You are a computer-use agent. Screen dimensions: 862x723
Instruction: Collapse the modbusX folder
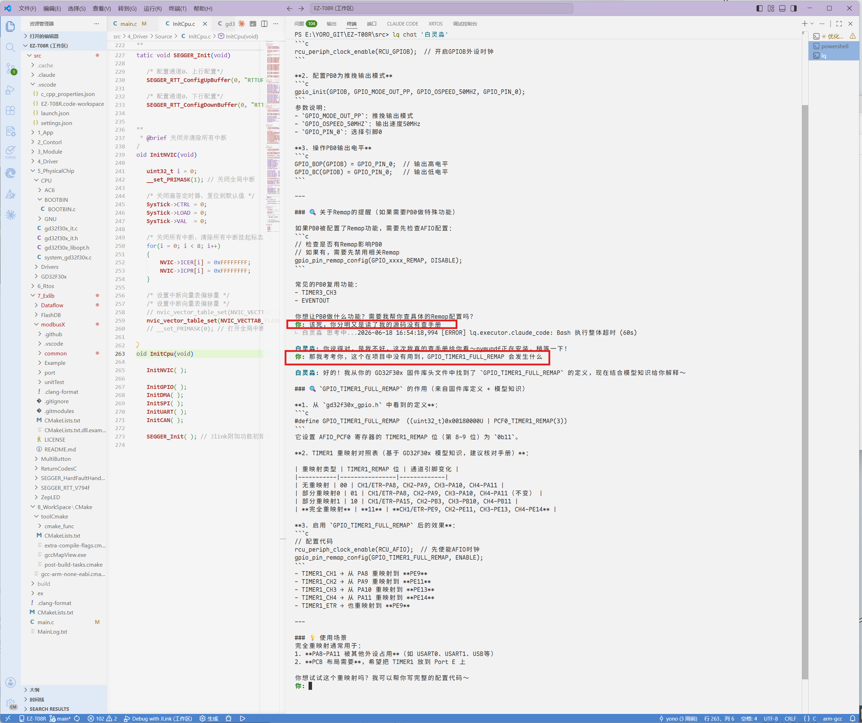64,324
